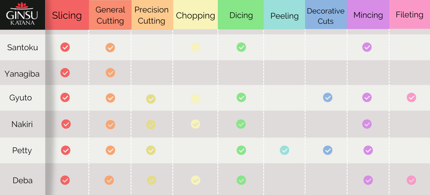Click Santoku's red Slicing checkmark

65,47
